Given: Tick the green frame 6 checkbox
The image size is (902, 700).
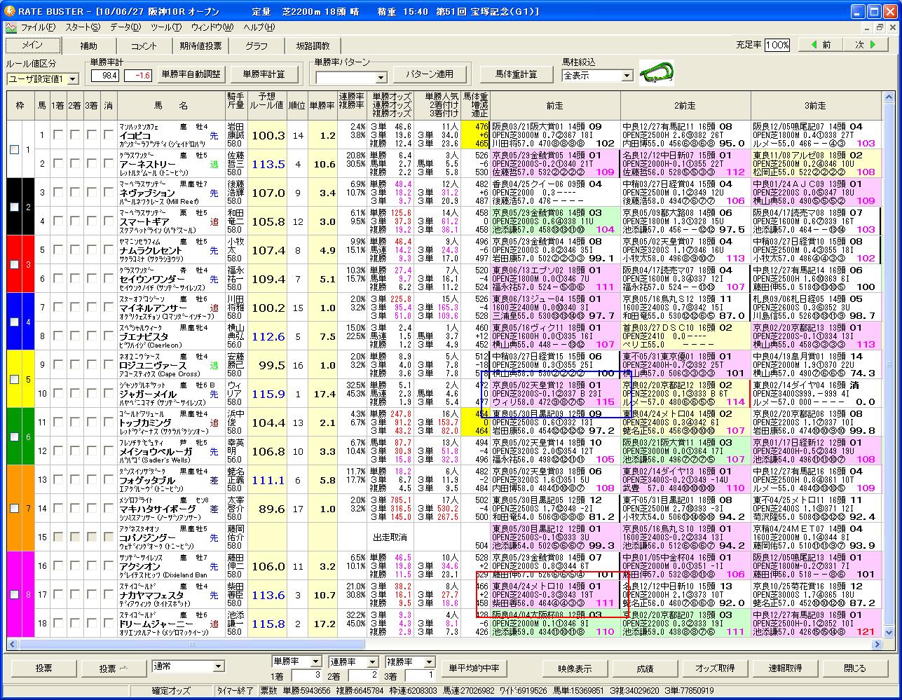Looking at the screenshot, I should [15, 437].
